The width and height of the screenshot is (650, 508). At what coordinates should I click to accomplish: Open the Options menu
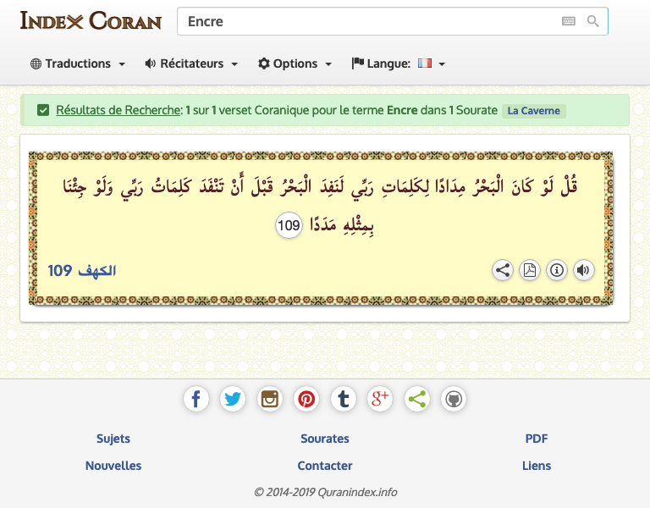pos(295,63)
